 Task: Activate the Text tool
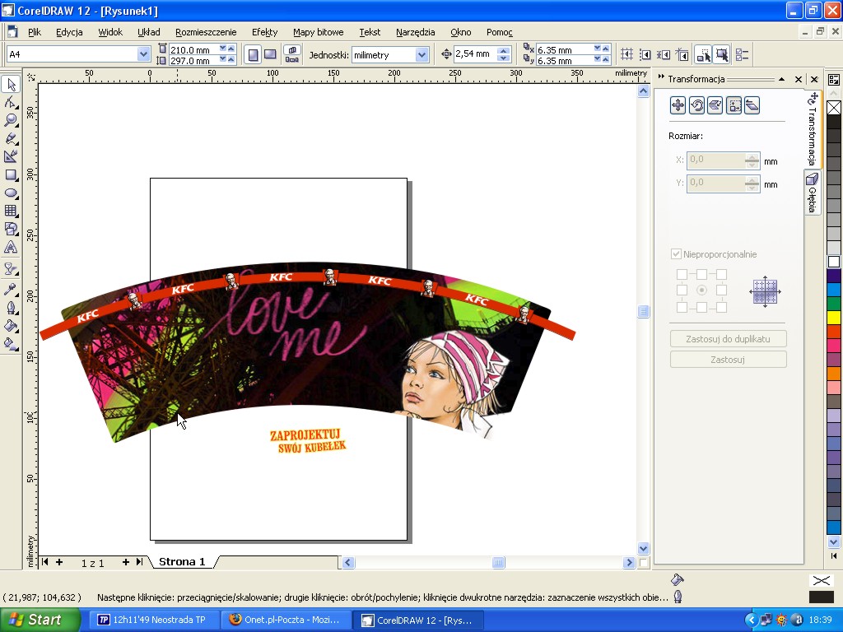tap(11, 247)
